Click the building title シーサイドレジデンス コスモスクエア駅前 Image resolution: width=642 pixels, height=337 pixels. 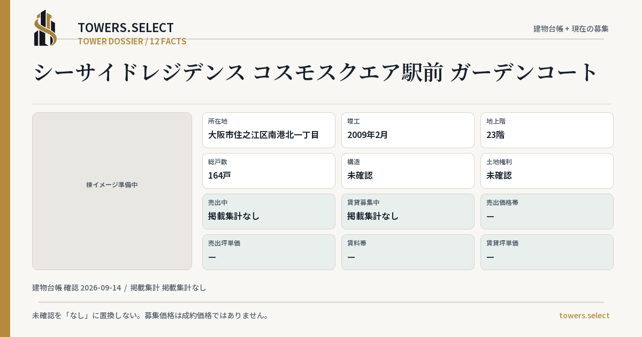coord(315,72)
